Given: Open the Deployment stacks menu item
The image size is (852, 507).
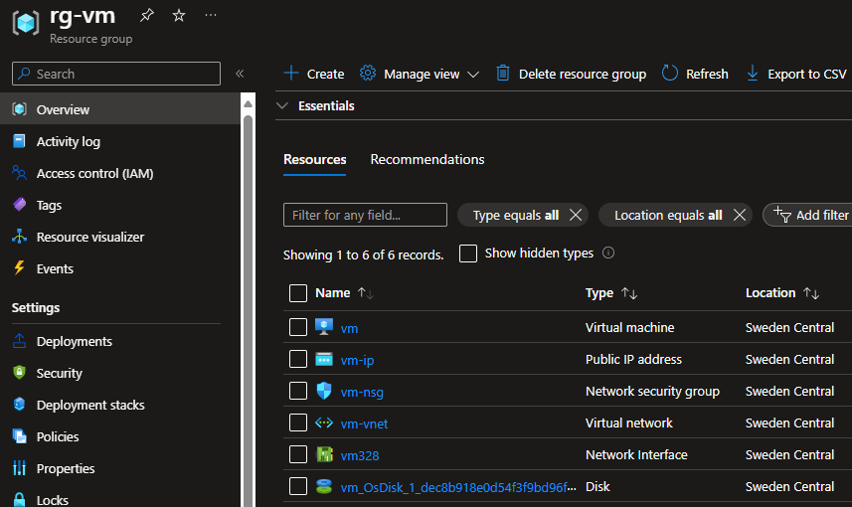Looking at the screenshot, I should (x=90, y=405).
